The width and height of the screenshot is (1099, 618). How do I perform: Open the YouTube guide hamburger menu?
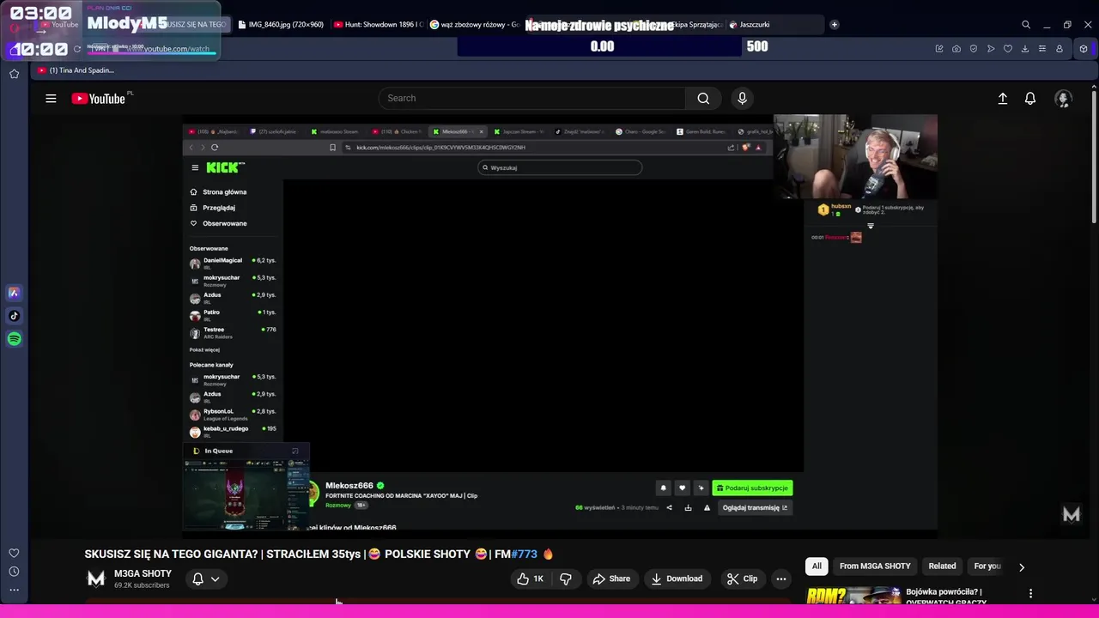click(51, 99)
